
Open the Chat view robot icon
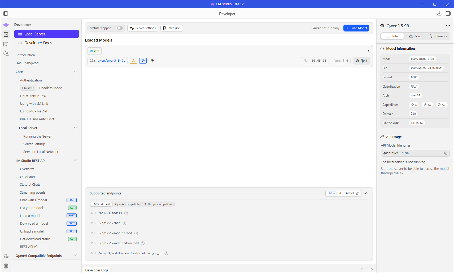[6, 25]
